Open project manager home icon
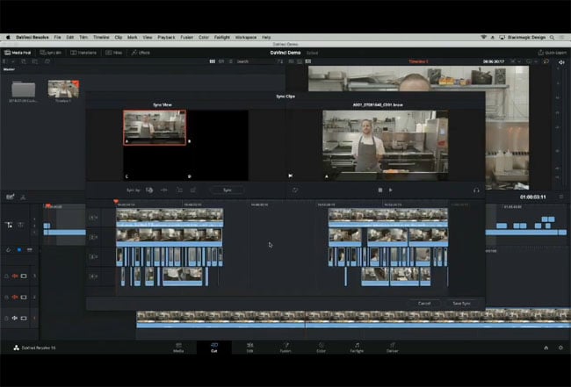Image resolution: width=571 pixels, height=387 pixels. (546, 348)
